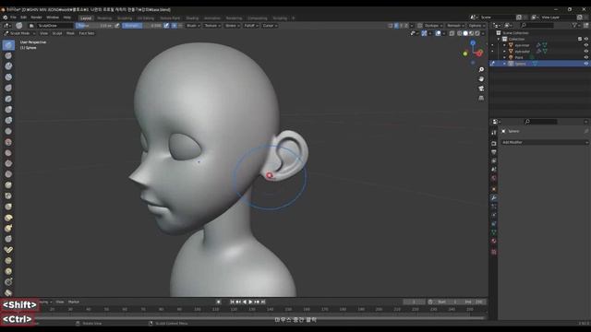
Task: Jump to the timeline start frame
Action: [x=232, y=302]
